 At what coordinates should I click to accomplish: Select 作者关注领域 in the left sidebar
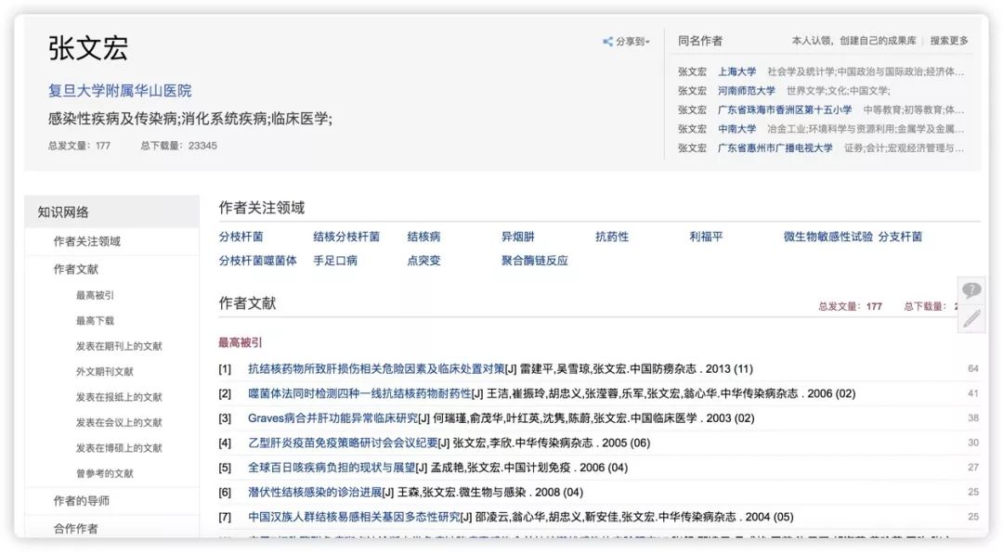(x=86, y=241)
